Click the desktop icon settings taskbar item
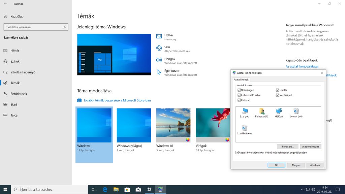Image resolution: width=345 pixels, height=194 pixels. pos(160,189)
